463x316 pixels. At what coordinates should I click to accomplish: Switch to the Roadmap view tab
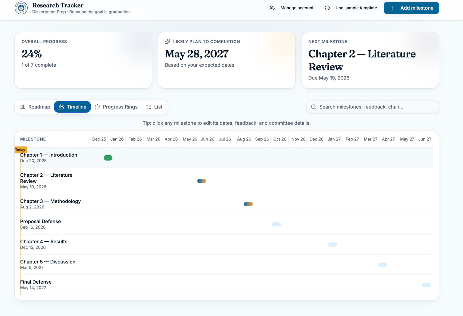pyautogui.click(x=35, y=107)
